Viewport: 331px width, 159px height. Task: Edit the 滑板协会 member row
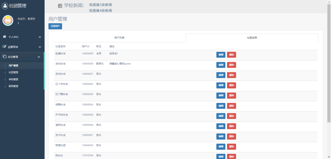point(221,126)
